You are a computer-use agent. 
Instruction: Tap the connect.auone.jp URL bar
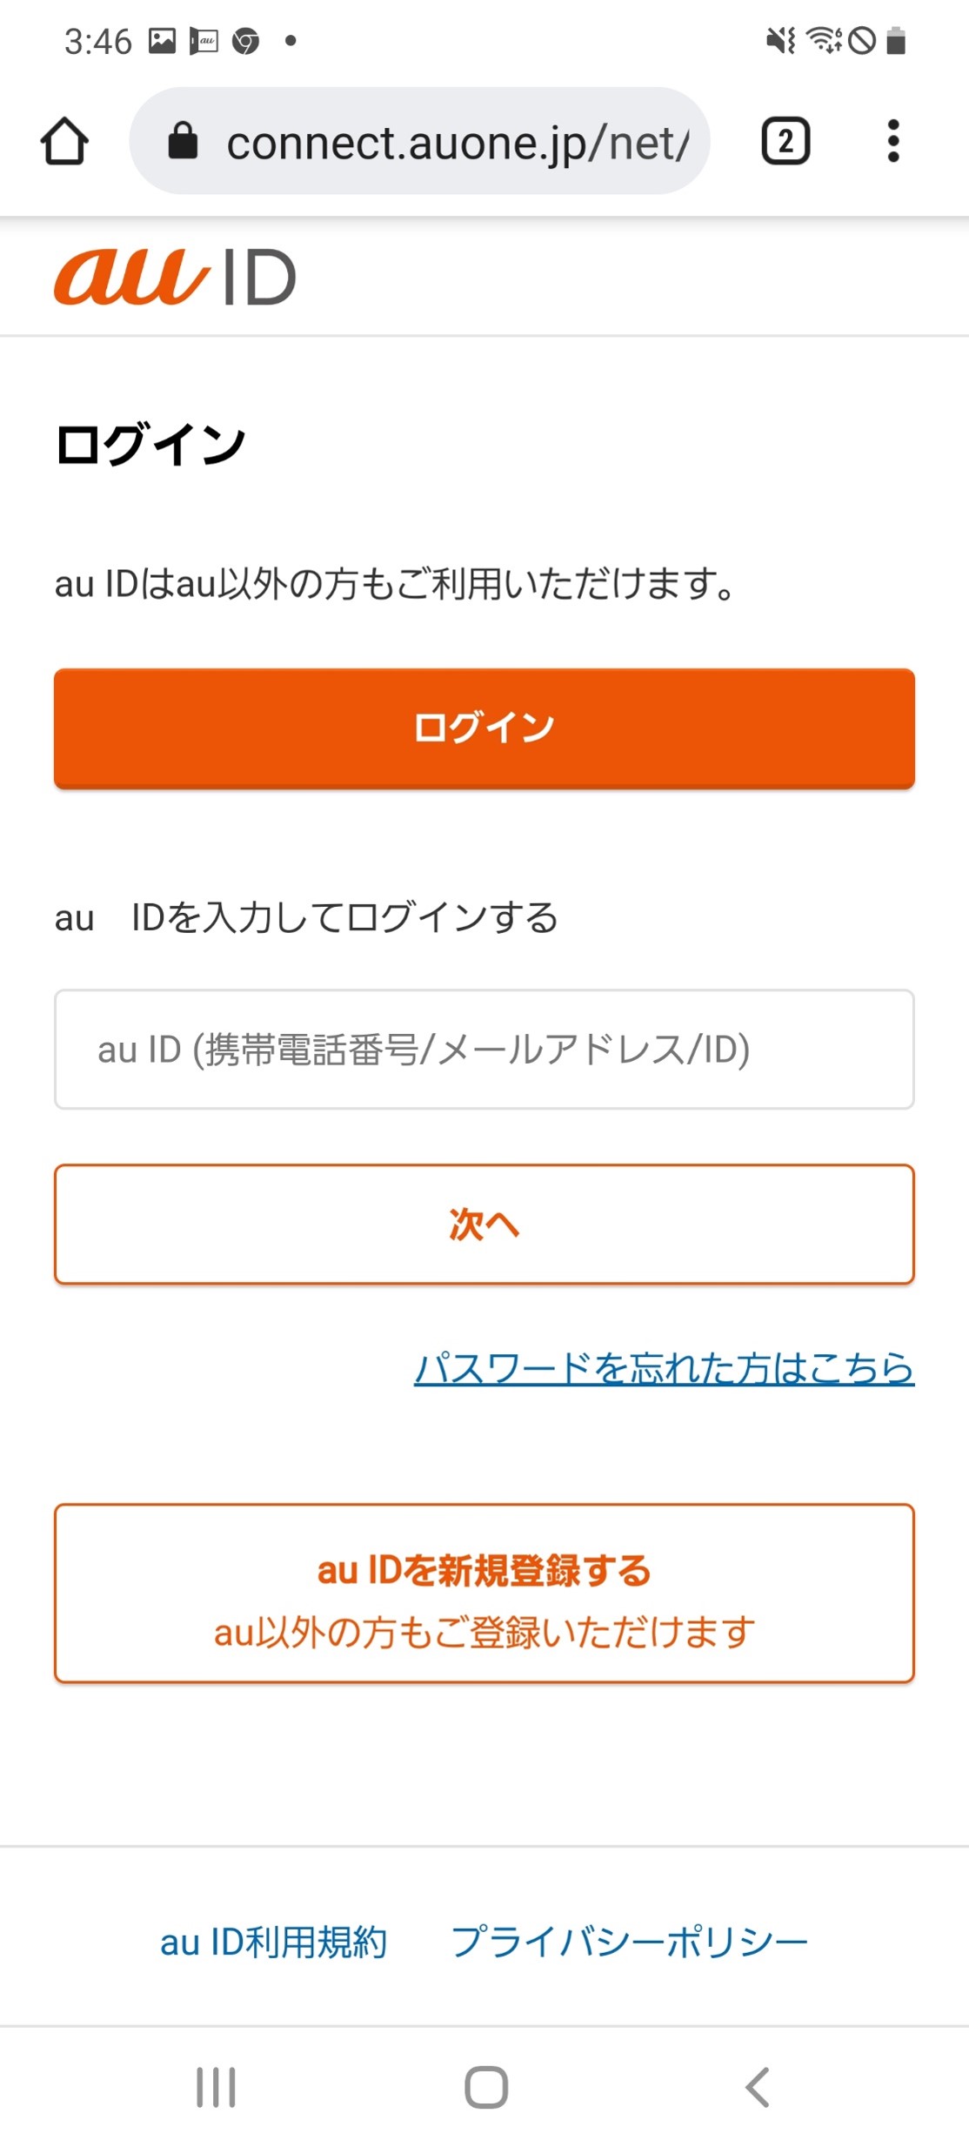click(419, 141)
